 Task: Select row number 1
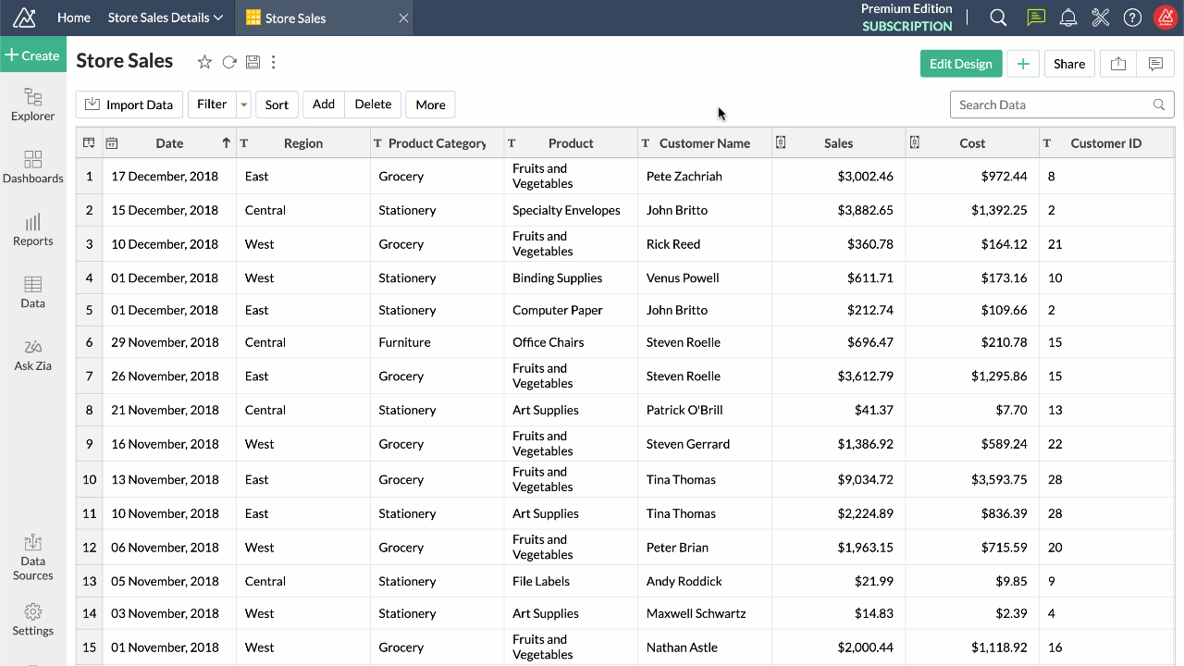coord(90,176)
